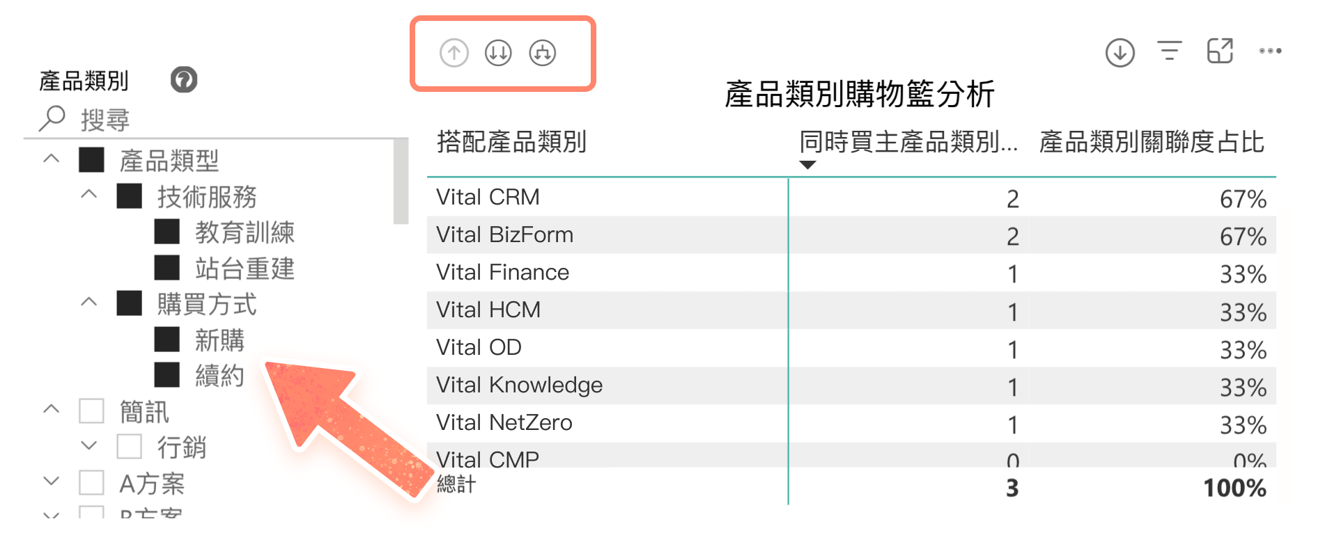Click the export data download icon
Screen dimensions: 1325x558
1119,53
